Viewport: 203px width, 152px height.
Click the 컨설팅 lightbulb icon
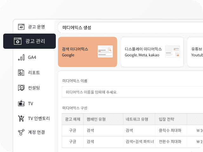[x=21, y=88]
